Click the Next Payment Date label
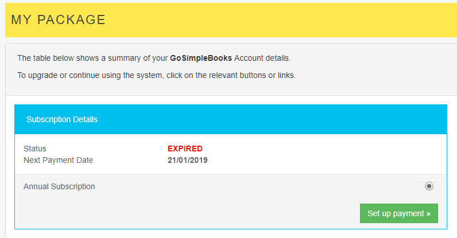This screenshot has height=238, width=457. click(x=58, y=160)
